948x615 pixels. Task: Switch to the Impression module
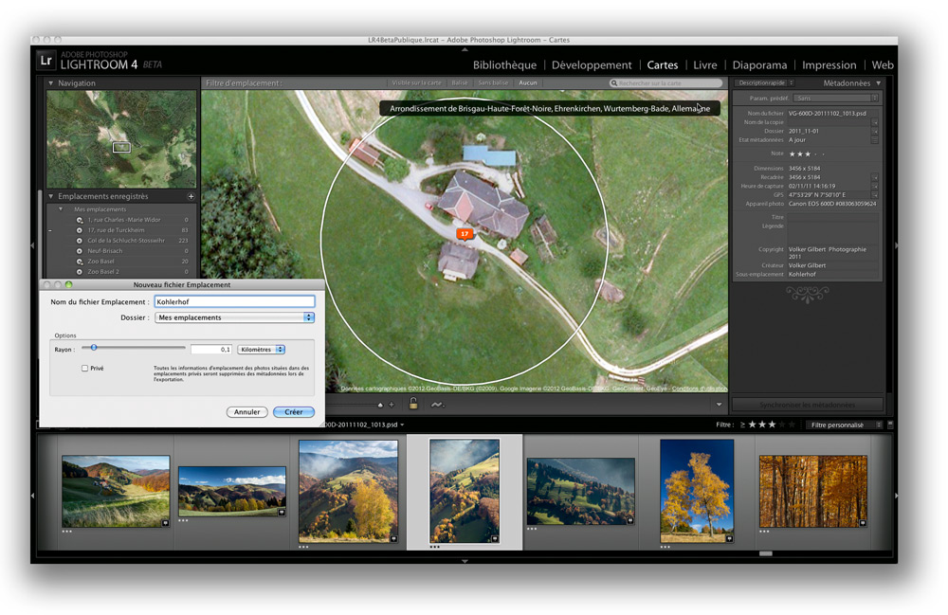coord(829,65)
